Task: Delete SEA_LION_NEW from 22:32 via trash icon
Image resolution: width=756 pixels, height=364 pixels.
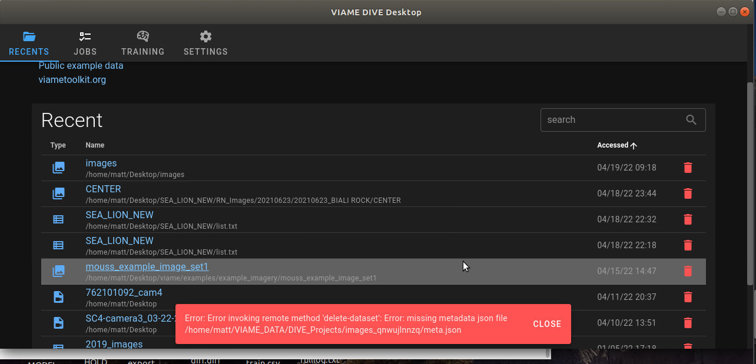Action: 688,219
